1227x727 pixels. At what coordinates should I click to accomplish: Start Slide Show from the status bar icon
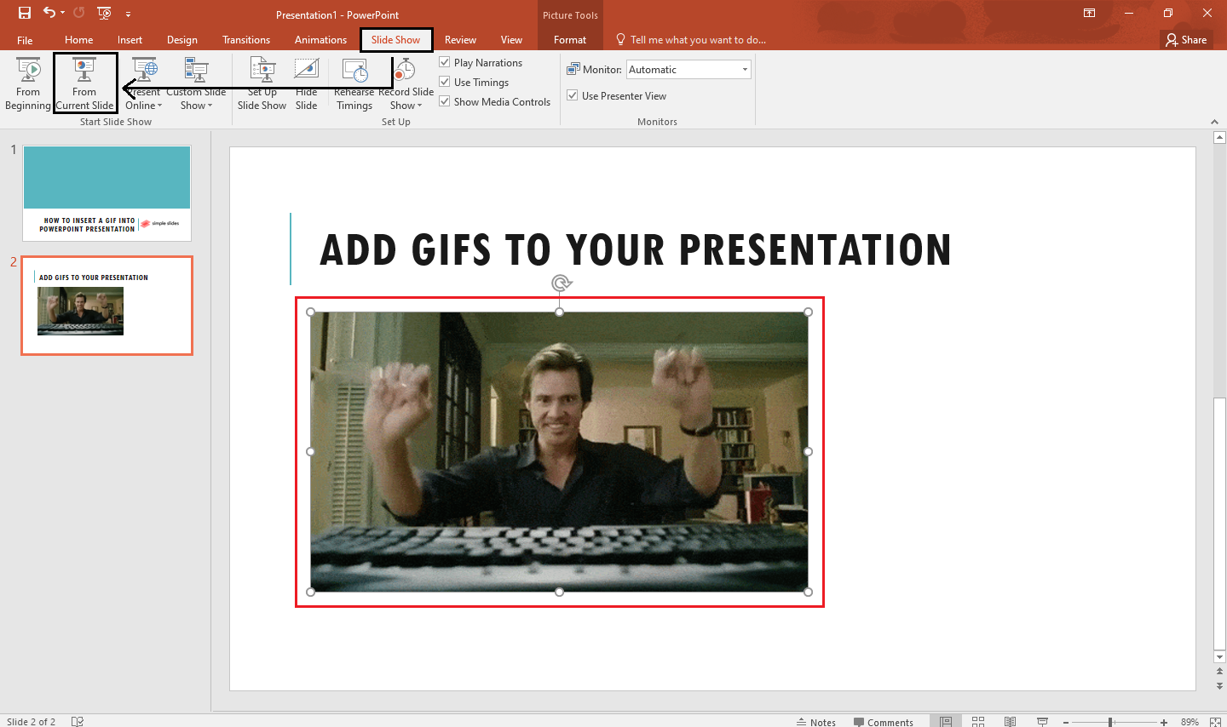tap(1041, 719)
